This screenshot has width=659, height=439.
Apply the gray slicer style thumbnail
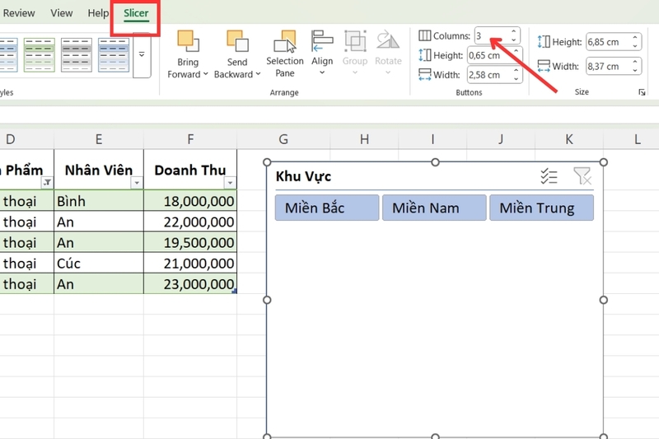coord(76,54)
